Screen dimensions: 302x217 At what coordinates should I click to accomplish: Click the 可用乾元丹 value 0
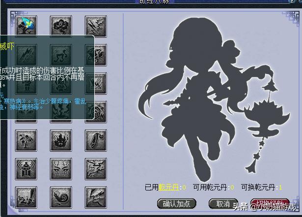click(x=232, y=187)
